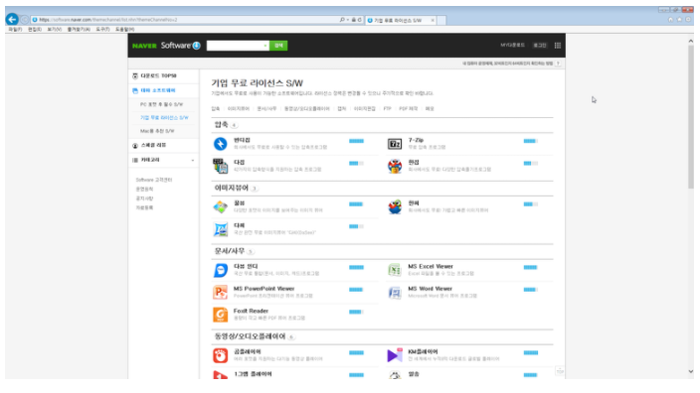Open a new browser tab
The height and width of the screenshot is (393, 700).
(x=441, y=20)
